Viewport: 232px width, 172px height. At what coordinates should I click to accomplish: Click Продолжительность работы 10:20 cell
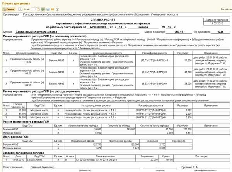tap(27, 60)
